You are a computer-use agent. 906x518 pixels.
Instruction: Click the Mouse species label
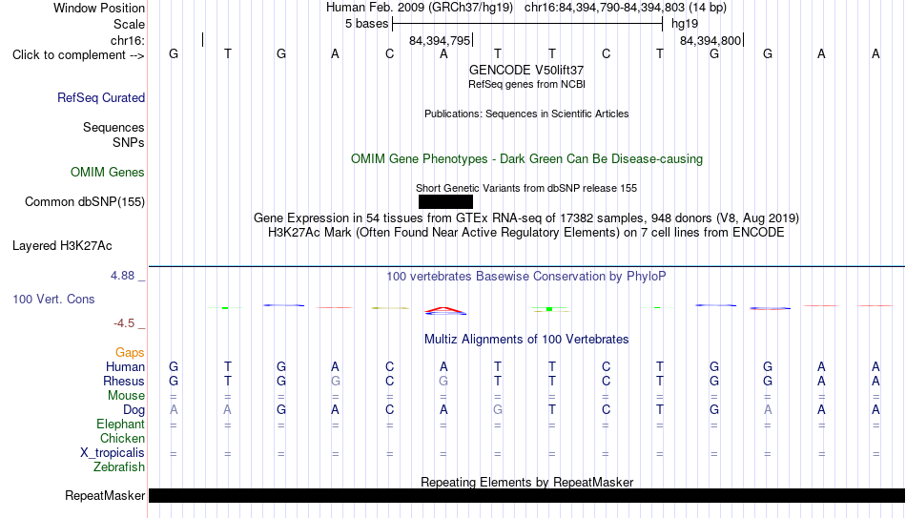pos(126,396)
